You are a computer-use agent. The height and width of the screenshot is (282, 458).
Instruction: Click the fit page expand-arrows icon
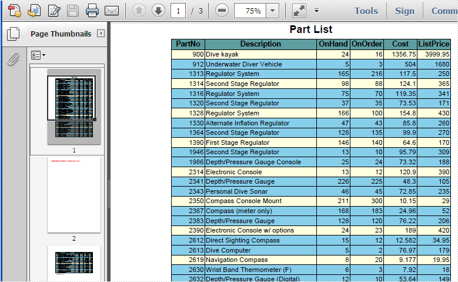click(x=299, y=11)
